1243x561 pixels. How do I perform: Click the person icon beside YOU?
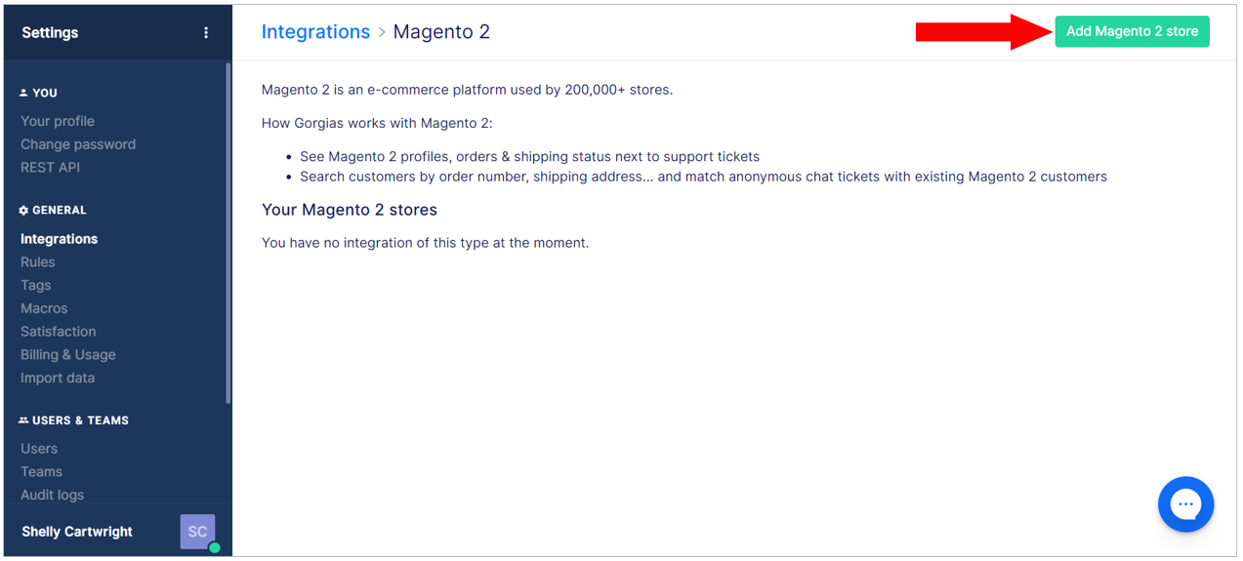(x=24, y=93)
